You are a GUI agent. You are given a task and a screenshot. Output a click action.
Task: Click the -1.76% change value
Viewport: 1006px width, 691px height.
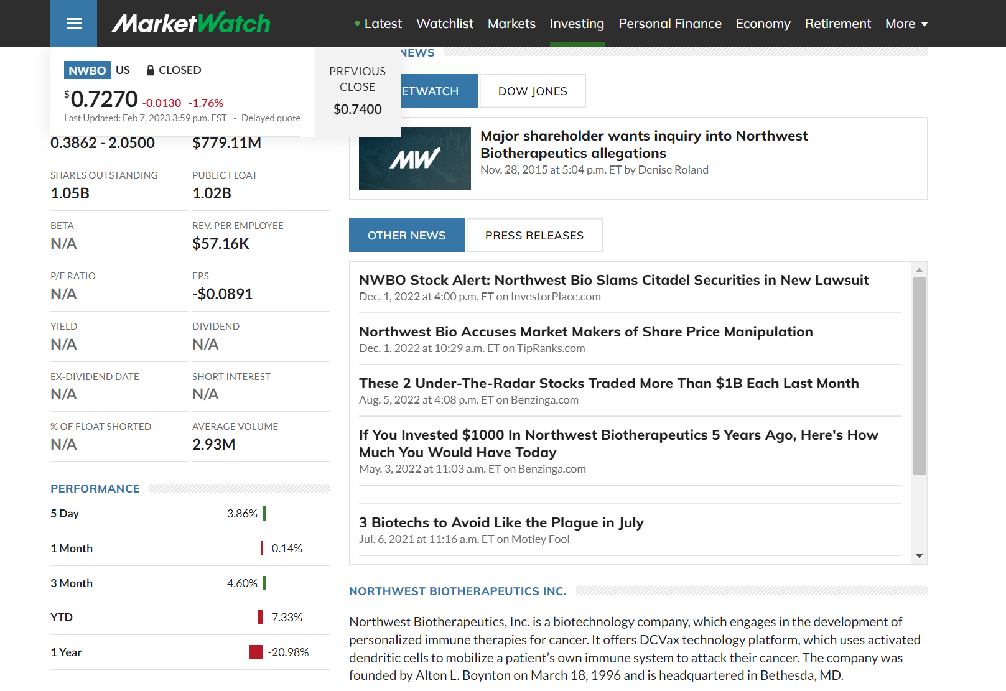pyautogui.click(x=206, y=103)
